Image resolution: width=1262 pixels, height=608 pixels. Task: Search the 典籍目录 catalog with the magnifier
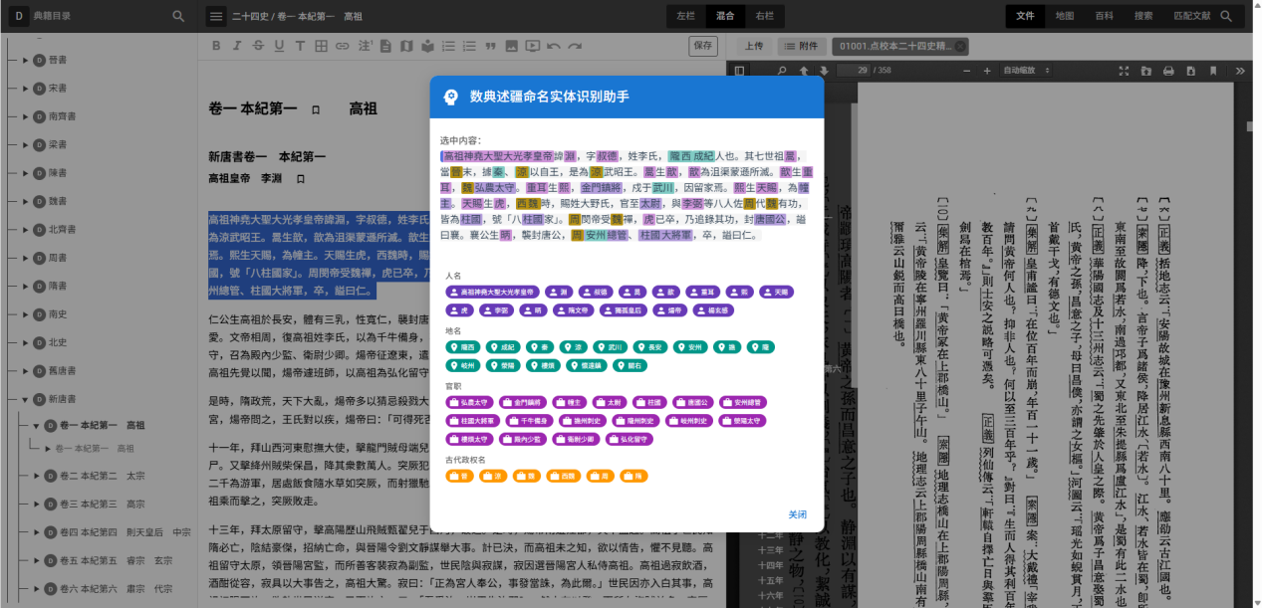click(178, 17)
